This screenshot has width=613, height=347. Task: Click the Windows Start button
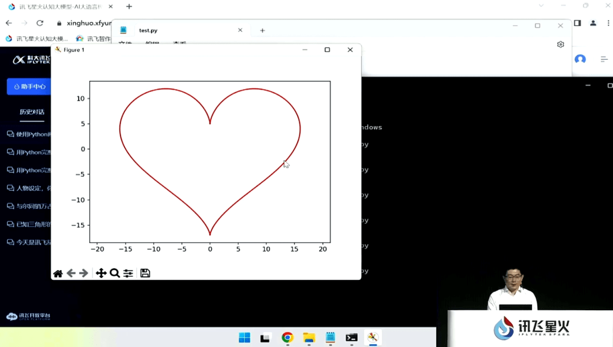click(244, 338)
